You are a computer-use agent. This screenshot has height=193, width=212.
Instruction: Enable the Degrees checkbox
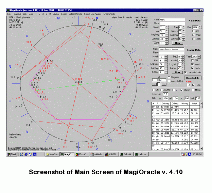[x=169, y=77]
